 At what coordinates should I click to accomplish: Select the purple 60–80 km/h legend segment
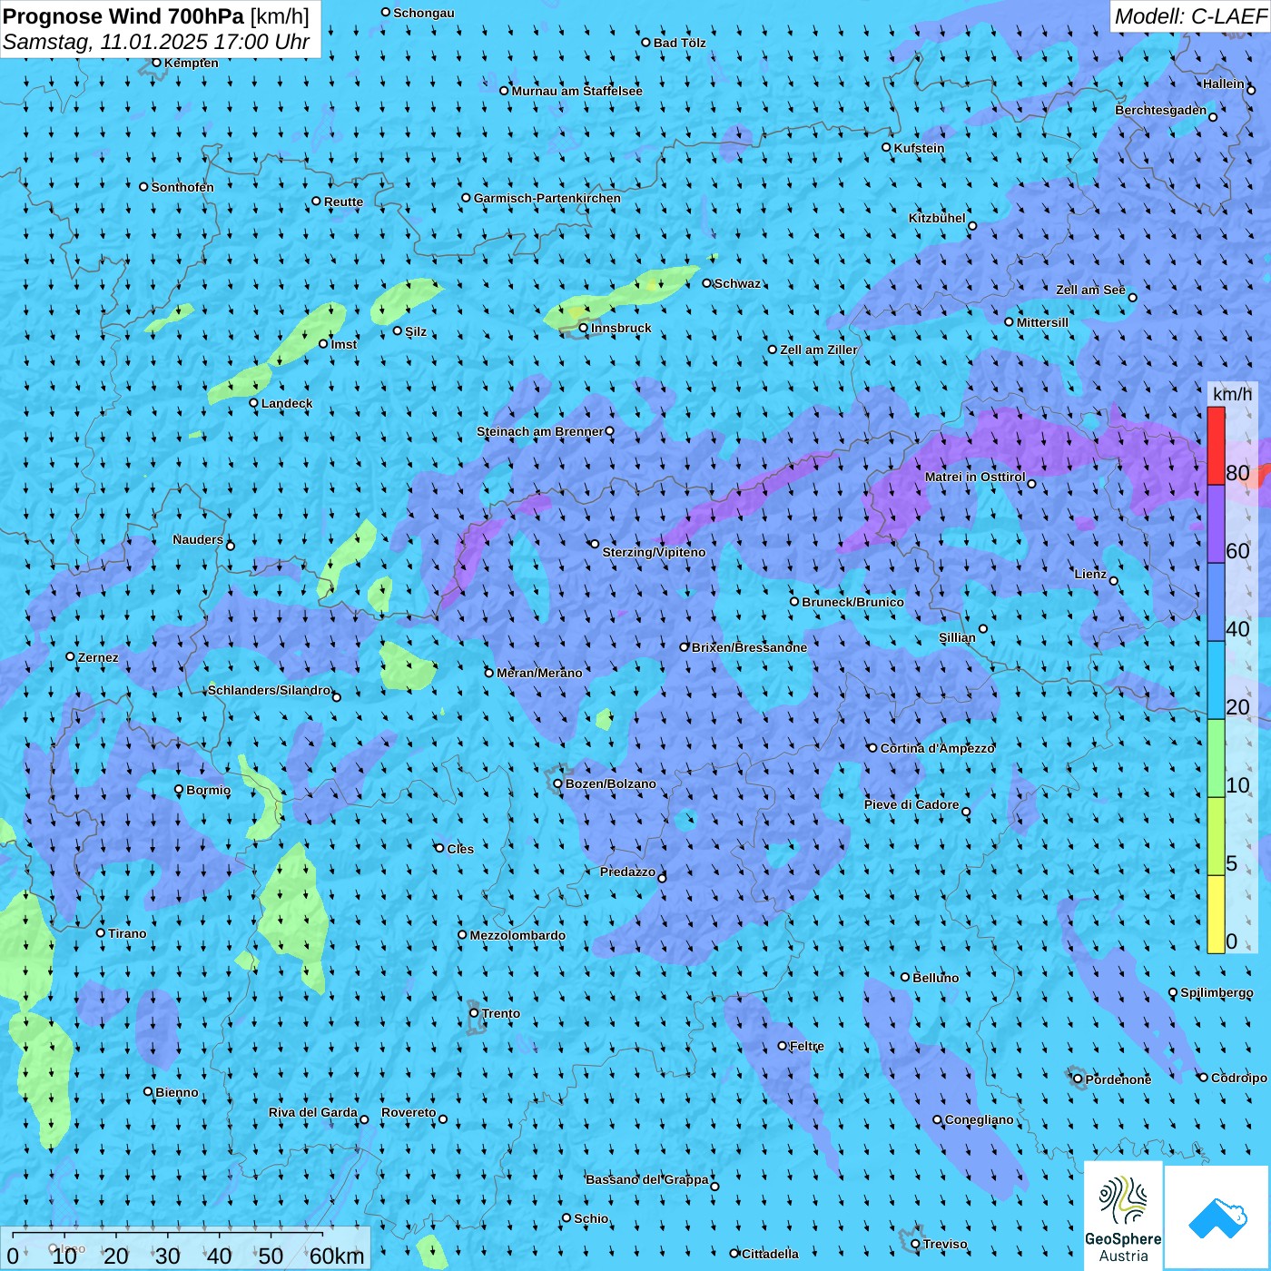[x=1216, y=525]
